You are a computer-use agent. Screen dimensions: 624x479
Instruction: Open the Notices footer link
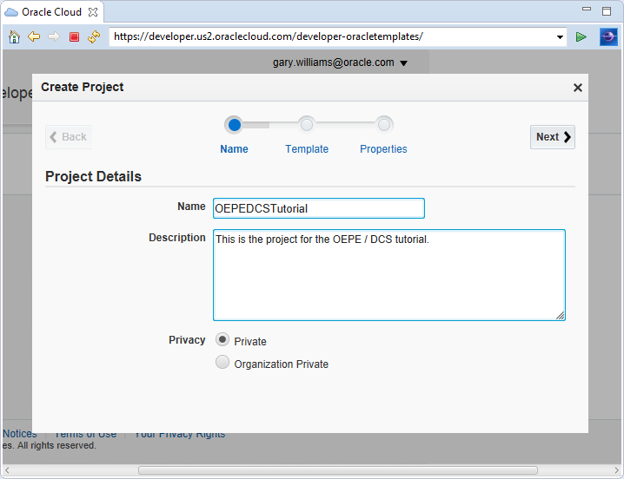(x=20, y=434)
